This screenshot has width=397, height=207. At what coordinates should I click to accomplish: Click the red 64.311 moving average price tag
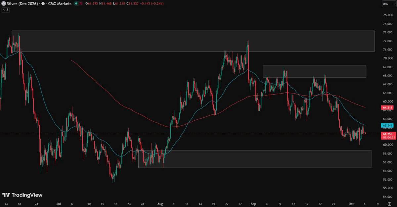(x=387, y=107)
